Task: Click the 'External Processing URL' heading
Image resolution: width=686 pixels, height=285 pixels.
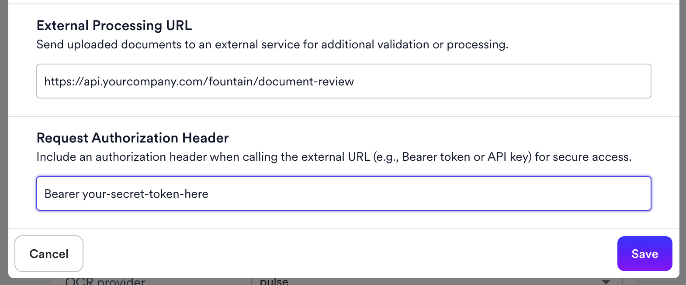Action: tap(114, 25)
